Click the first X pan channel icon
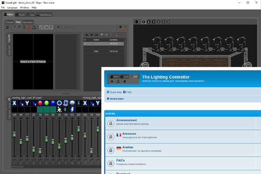This screenshot has height=174, width=261. [x=14, y=103]
